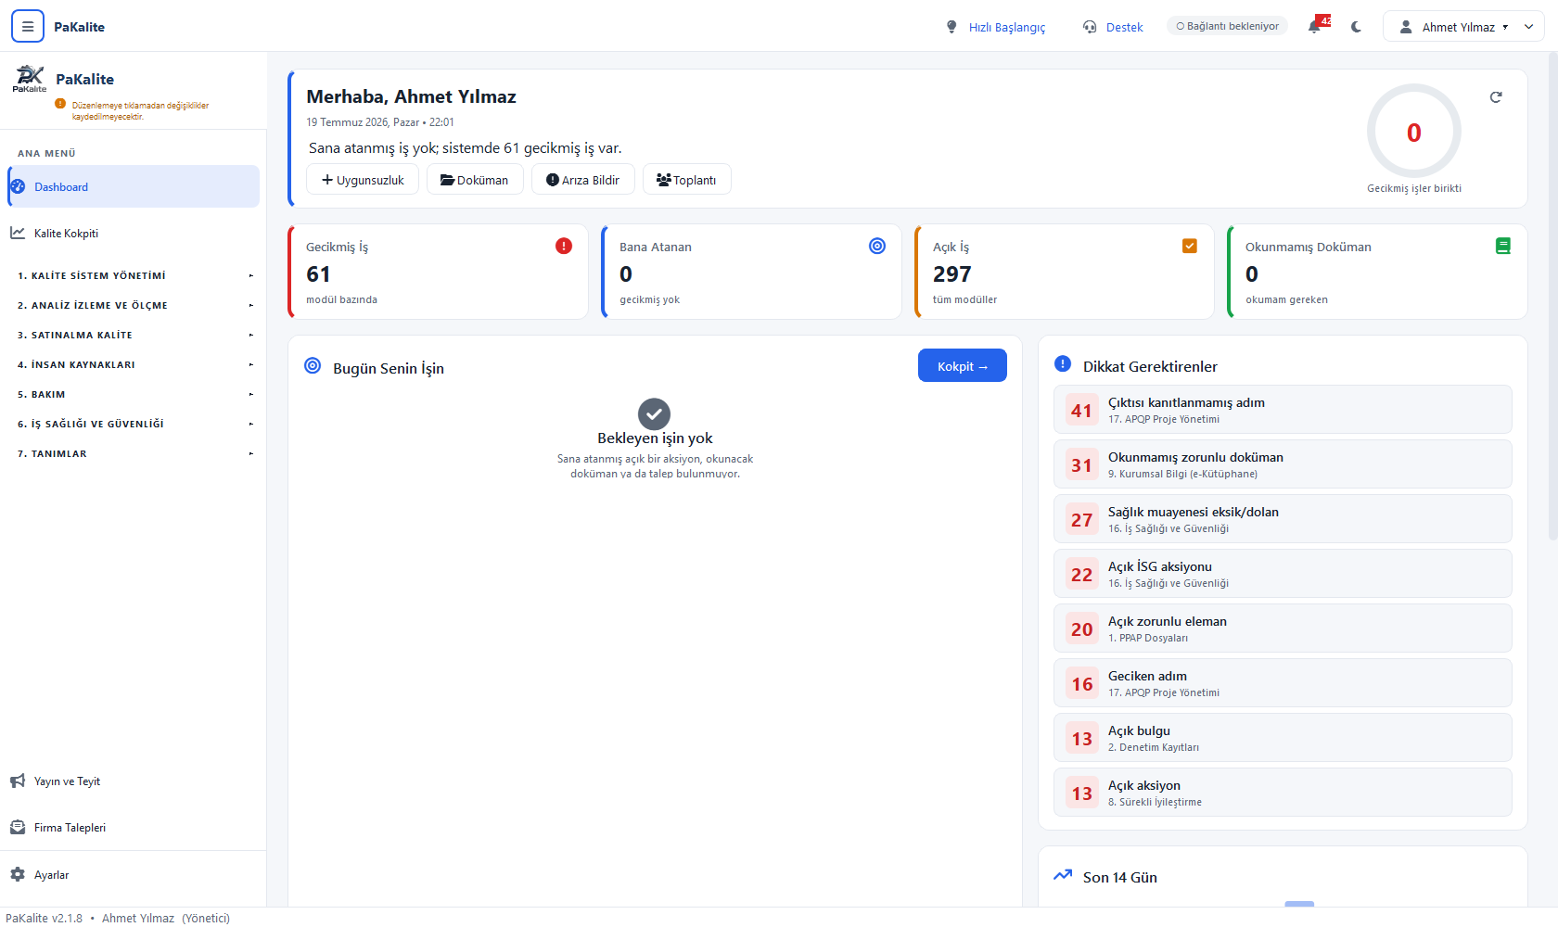Click the Arıza Bildir button

point(583,180)
